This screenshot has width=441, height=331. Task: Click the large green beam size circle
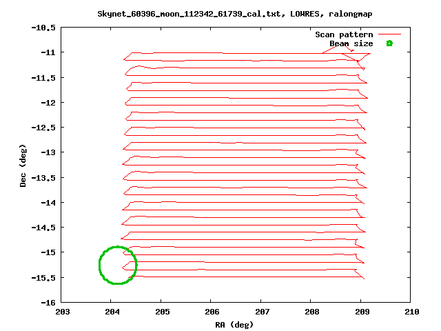tap(118, 265)
